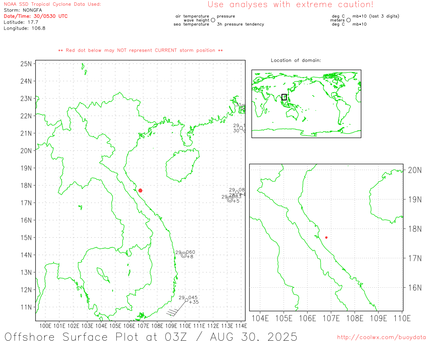Viewport: 426px width, 341px height.
Task: Click the 'Latitude: 17.7' text
Action: pos(21,22)
